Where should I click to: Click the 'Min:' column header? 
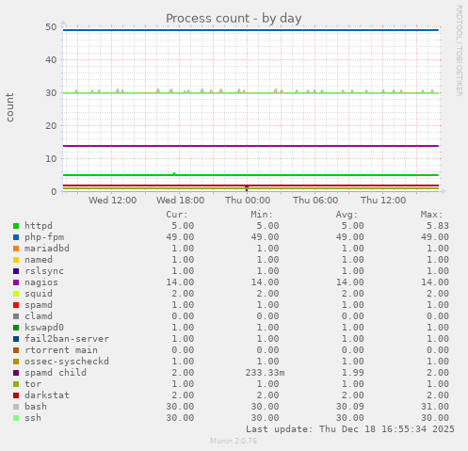click(262, 215)
